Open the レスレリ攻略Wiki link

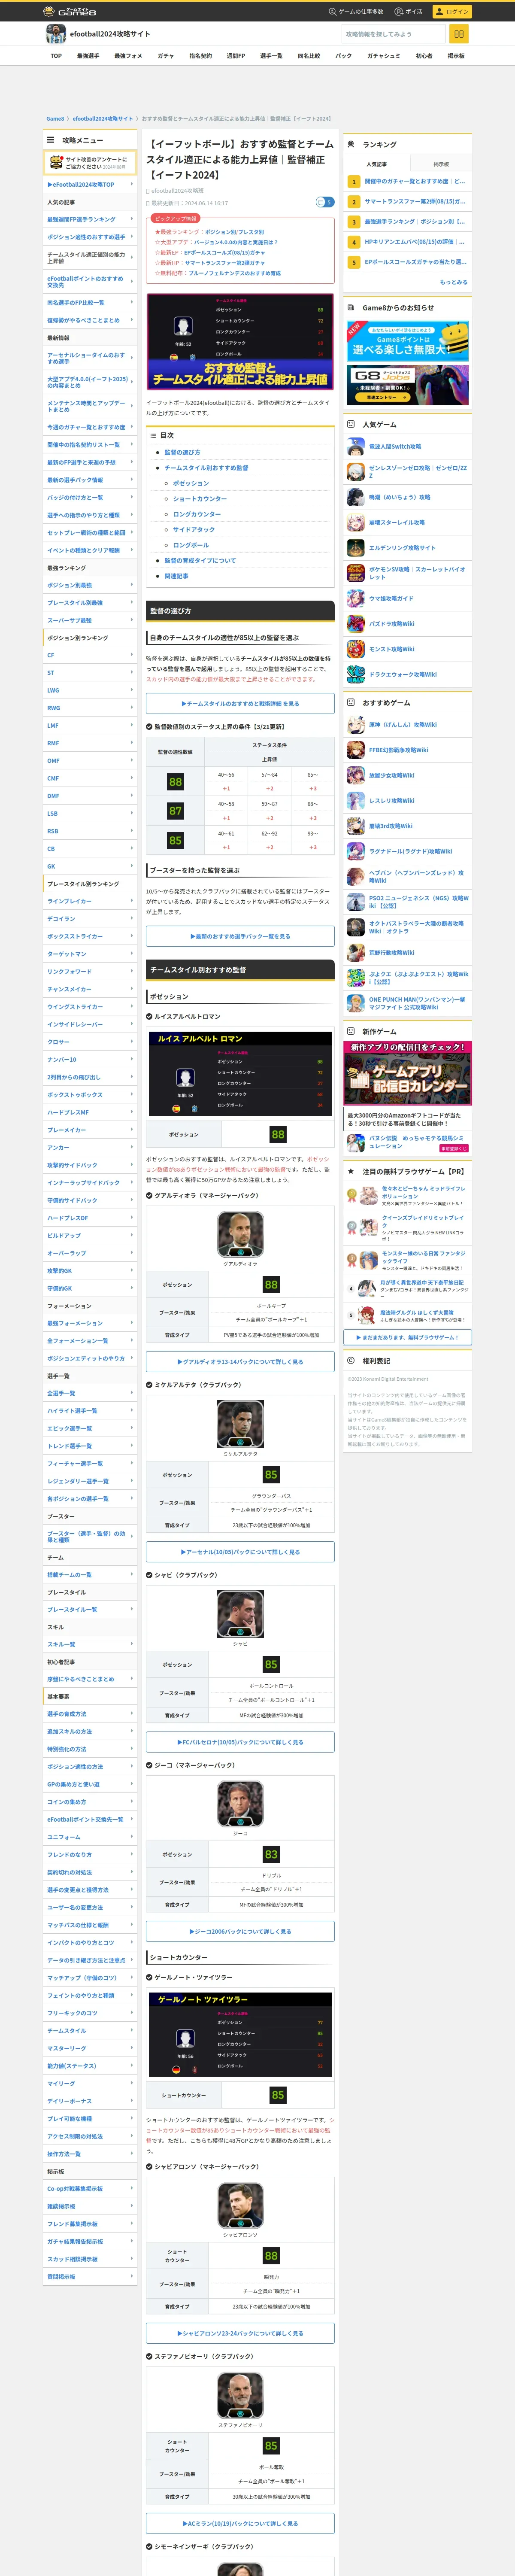coord(391,801)
